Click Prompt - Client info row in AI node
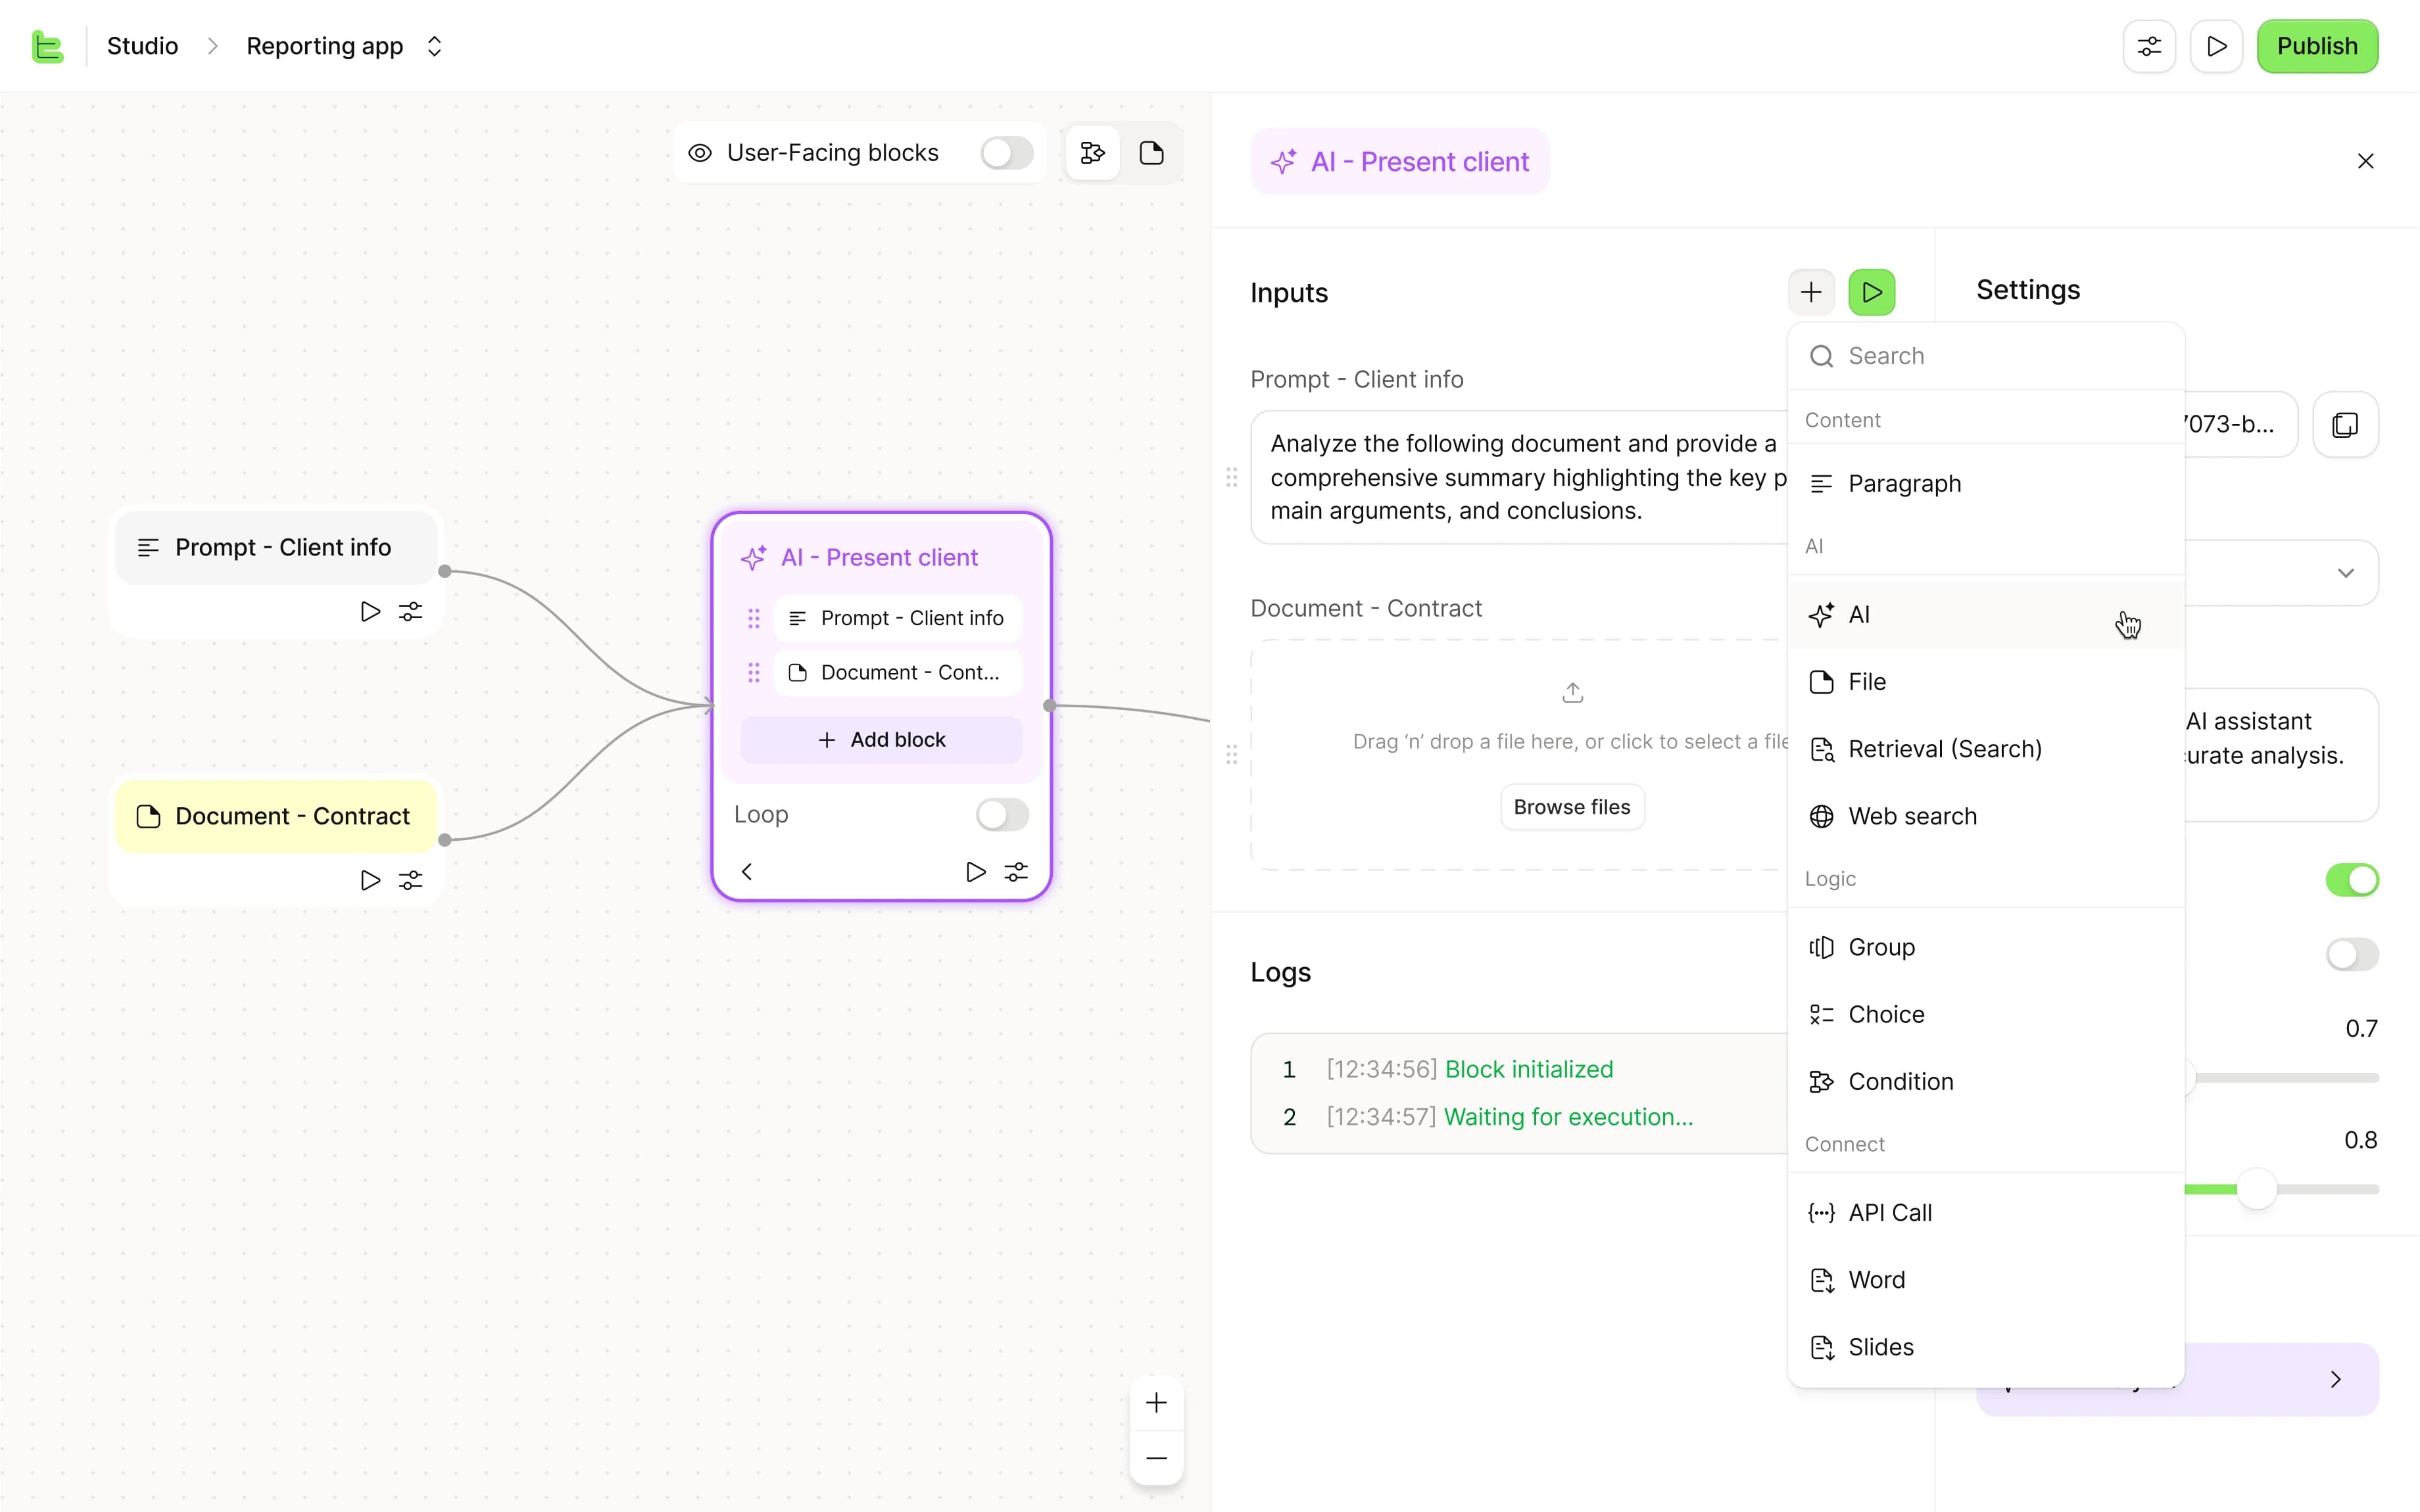 pyautogui.click(x=898, y=618)
